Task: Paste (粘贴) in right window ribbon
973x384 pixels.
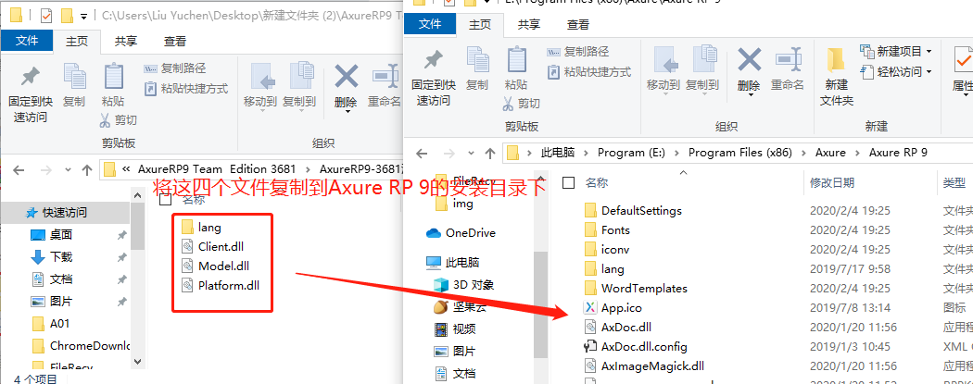Action: pyautogui.click(x=515, y=68)
